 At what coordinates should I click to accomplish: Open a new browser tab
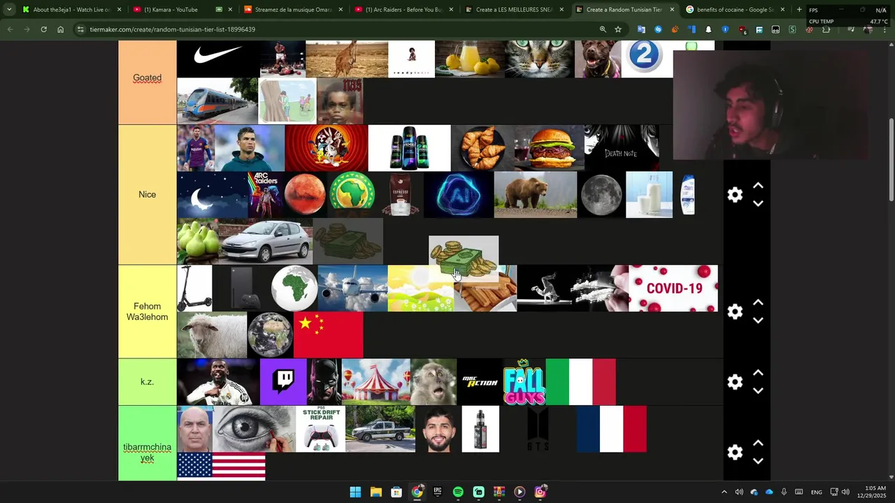click(x=799, y=10)
